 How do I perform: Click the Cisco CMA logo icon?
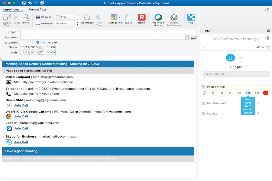click(x=8, y=105)
